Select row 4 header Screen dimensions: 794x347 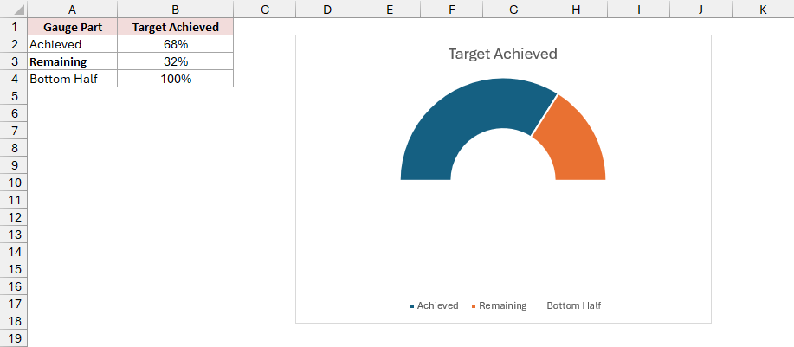coord(14,79)
